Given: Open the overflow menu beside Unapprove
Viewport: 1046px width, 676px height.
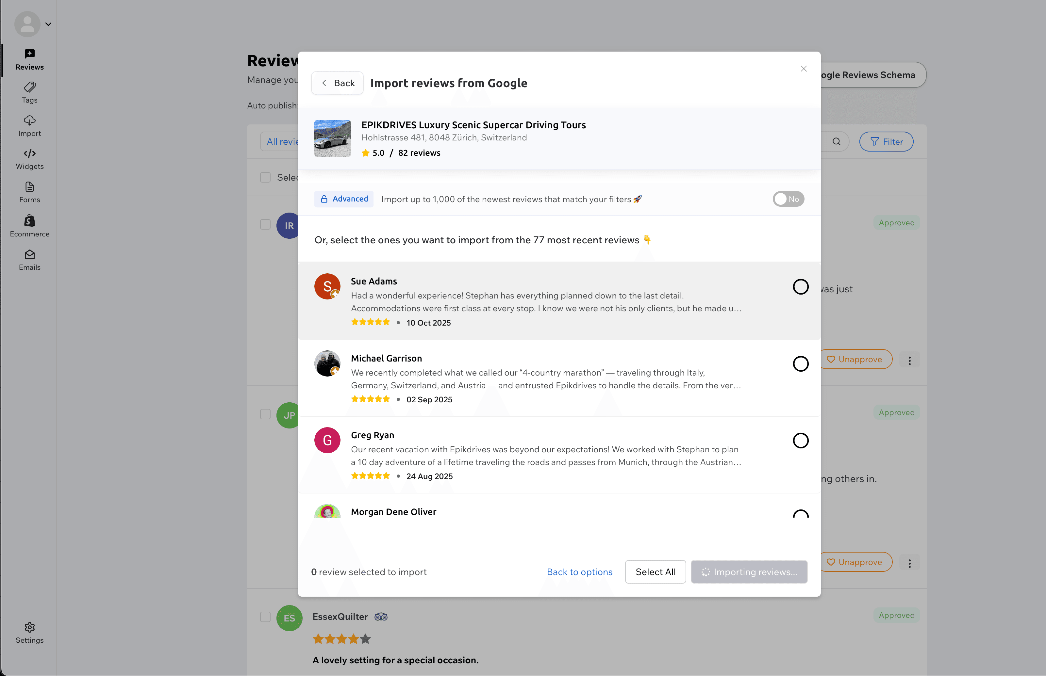Looking at the screenshot, I should click(910, 360).
